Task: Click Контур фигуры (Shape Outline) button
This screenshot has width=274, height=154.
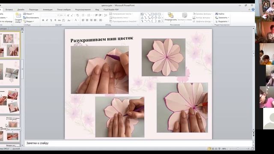Action: (x=203, y=18)
